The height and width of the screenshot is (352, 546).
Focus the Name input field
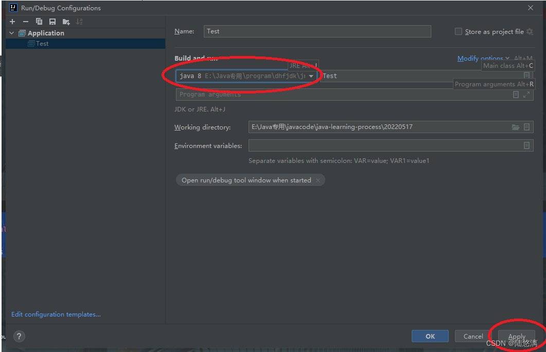[317, 31]
